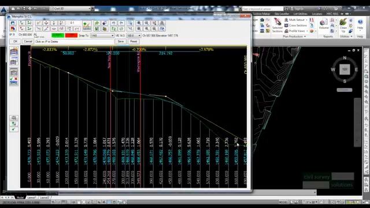
Task: Click the Cancel button in the design window
Action: (28, 42)
